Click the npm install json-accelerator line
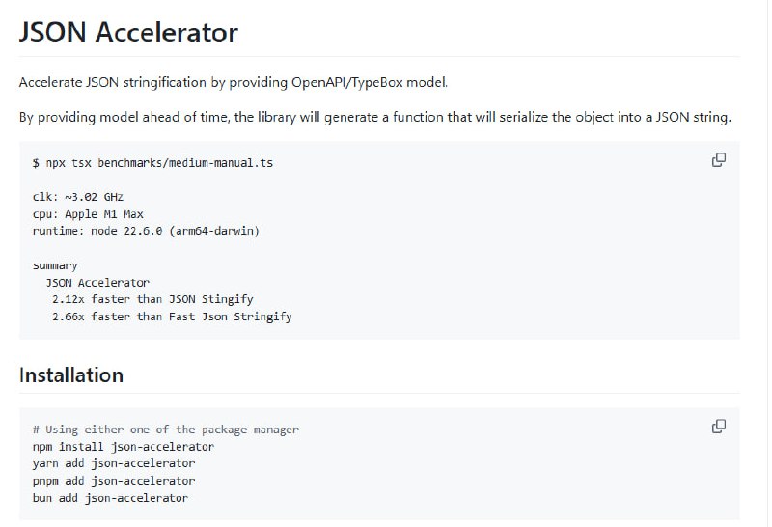The image size is (772, 527). click(123, 447)
